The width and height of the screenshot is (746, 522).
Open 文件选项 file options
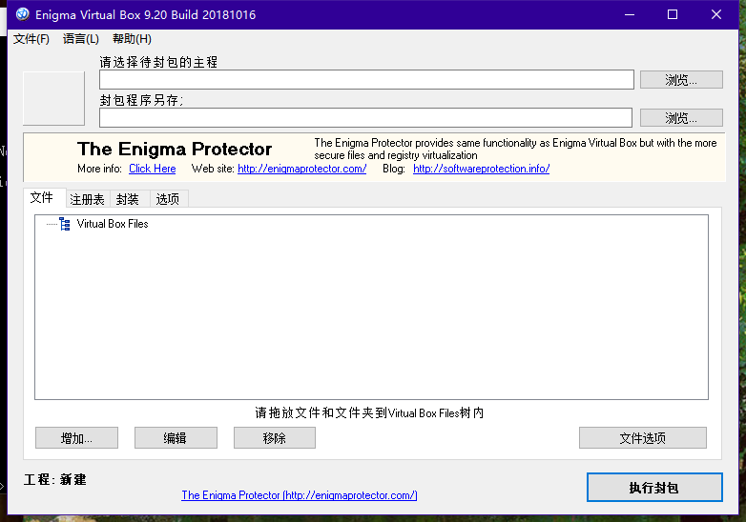(x=643, y=438)
